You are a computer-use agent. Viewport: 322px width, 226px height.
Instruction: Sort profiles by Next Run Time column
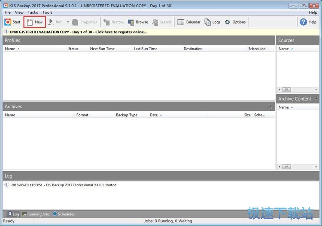pos(102,49)
